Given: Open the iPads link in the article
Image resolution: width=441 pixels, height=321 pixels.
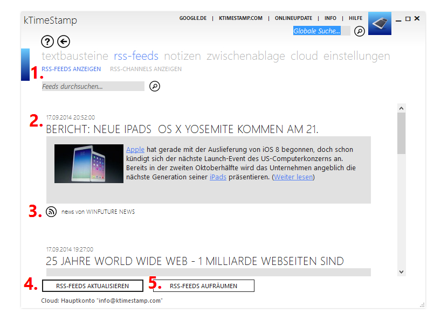Looking at the screenshot, I should point(218,177).
